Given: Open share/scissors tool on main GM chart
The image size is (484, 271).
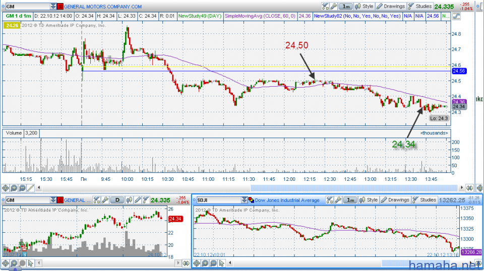Looking at the screenshot, I should [325, 6].
